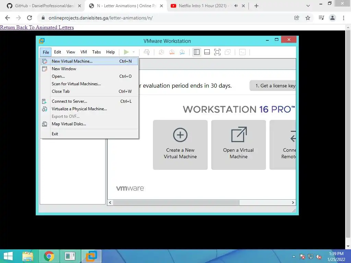Click the VMware Workstation title bar logo

pos(42,41)
